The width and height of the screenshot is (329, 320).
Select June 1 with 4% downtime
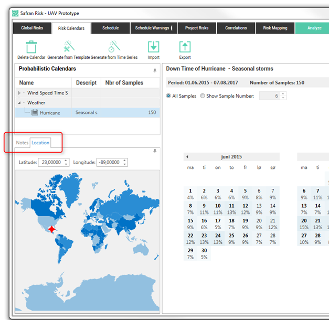coord(190,194)
